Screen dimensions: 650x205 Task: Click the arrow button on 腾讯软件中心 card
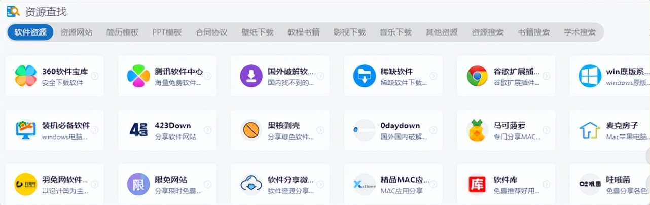pos(207,76)
